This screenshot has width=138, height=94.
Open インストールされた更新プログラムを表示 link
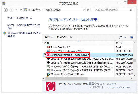click(x=24, y=27)
